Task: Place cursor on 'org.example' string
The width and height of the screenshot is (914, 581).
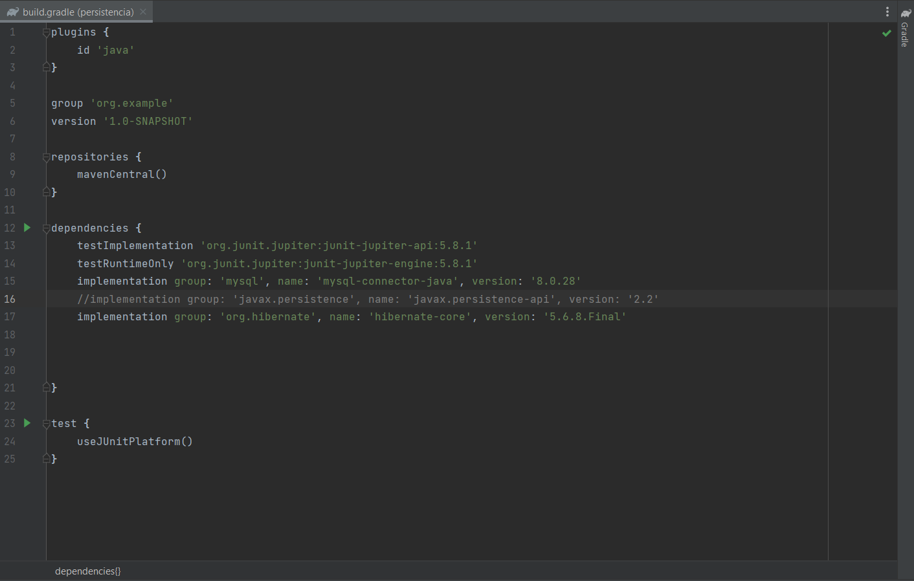Action: (132, 103)
